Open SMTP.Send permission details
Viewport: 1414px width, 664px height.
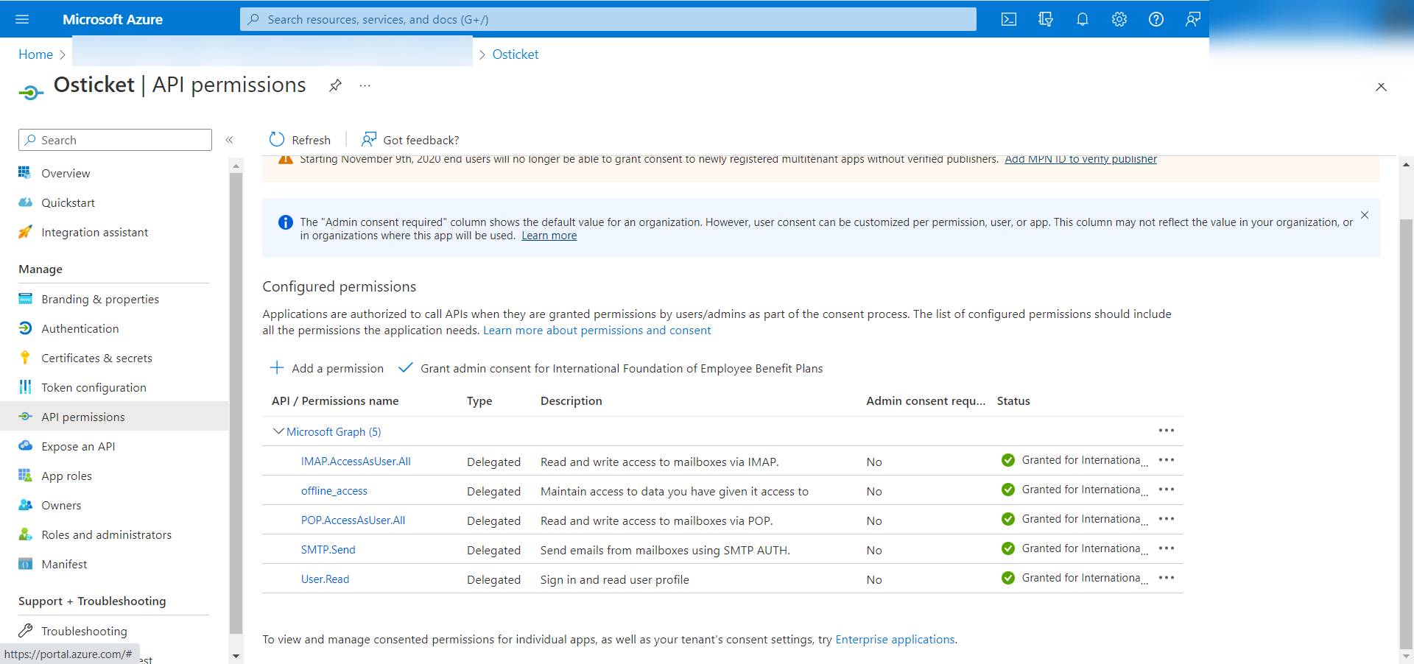tap(328, 550)
